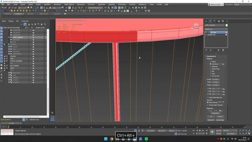This screenshot has height=142, width=252.
Task: Click the Manipulate button
Action: tap(215, 113)
